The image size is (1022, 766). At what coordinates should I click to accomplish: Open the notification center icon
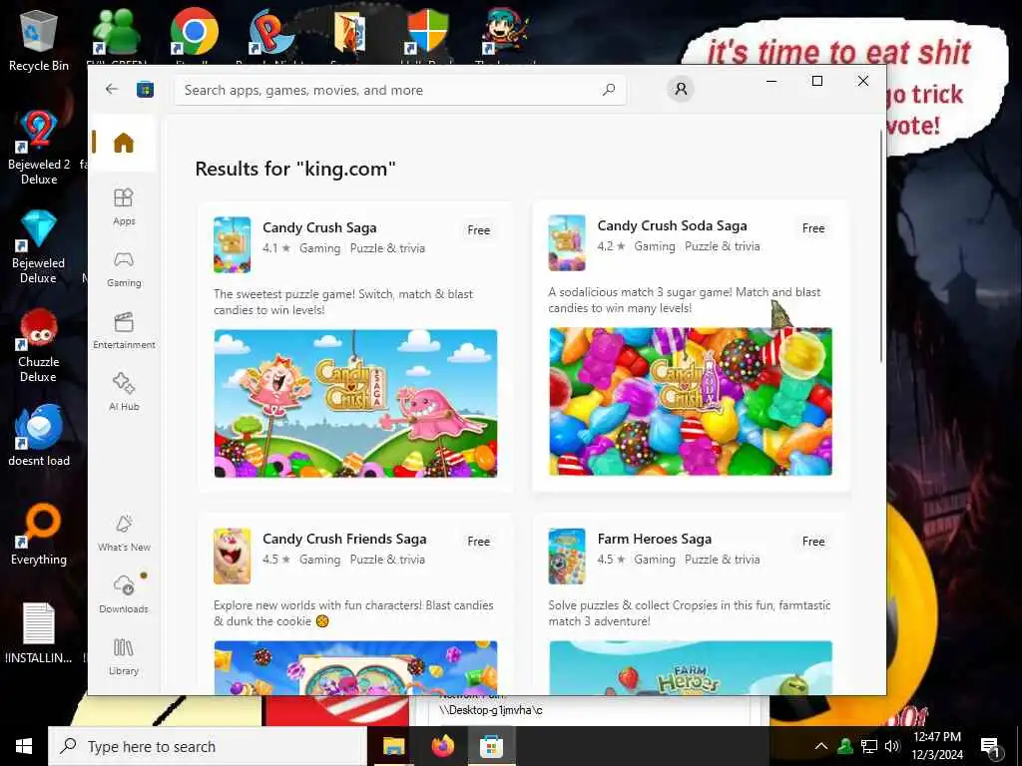(990, 746)
